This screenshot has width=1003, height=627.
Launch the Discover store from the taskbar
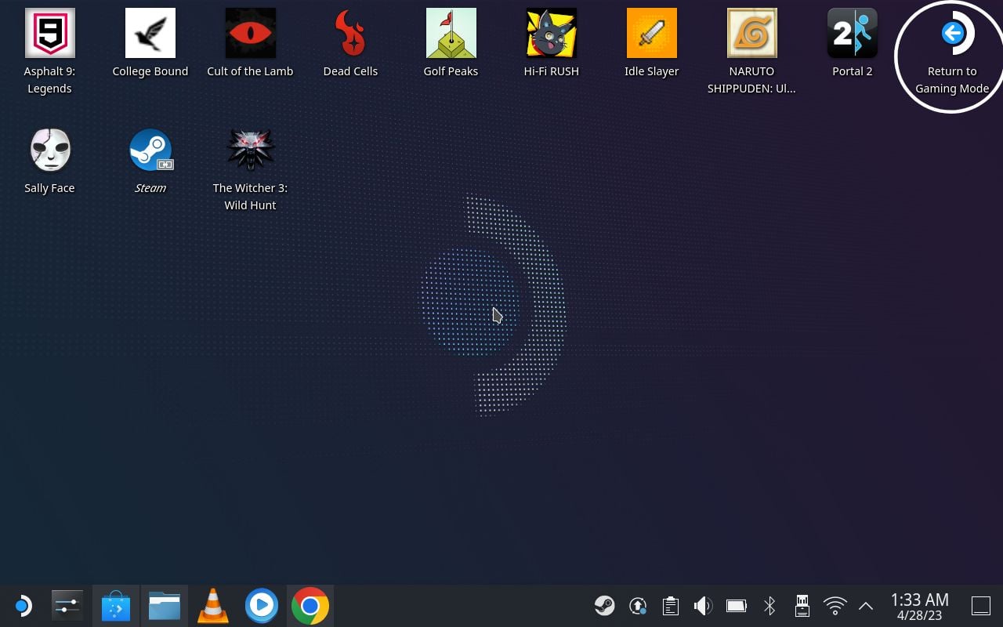tap(116, 606)
